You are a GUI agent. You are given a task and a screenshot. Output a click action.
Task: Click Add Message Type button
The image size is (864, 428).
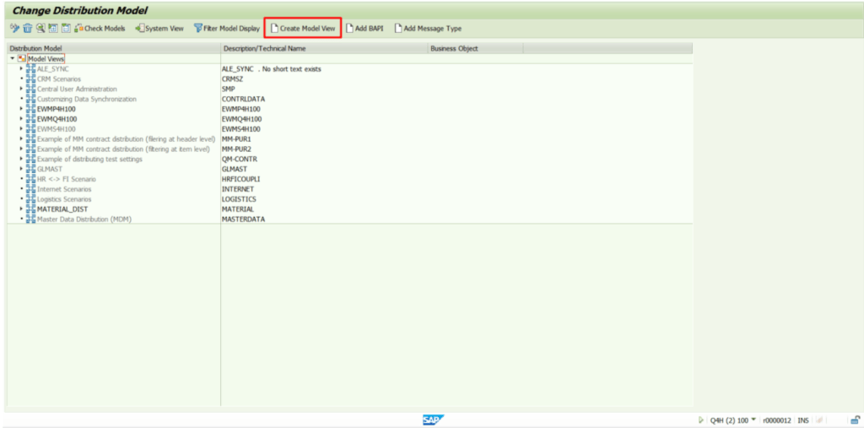coord(428,29)
